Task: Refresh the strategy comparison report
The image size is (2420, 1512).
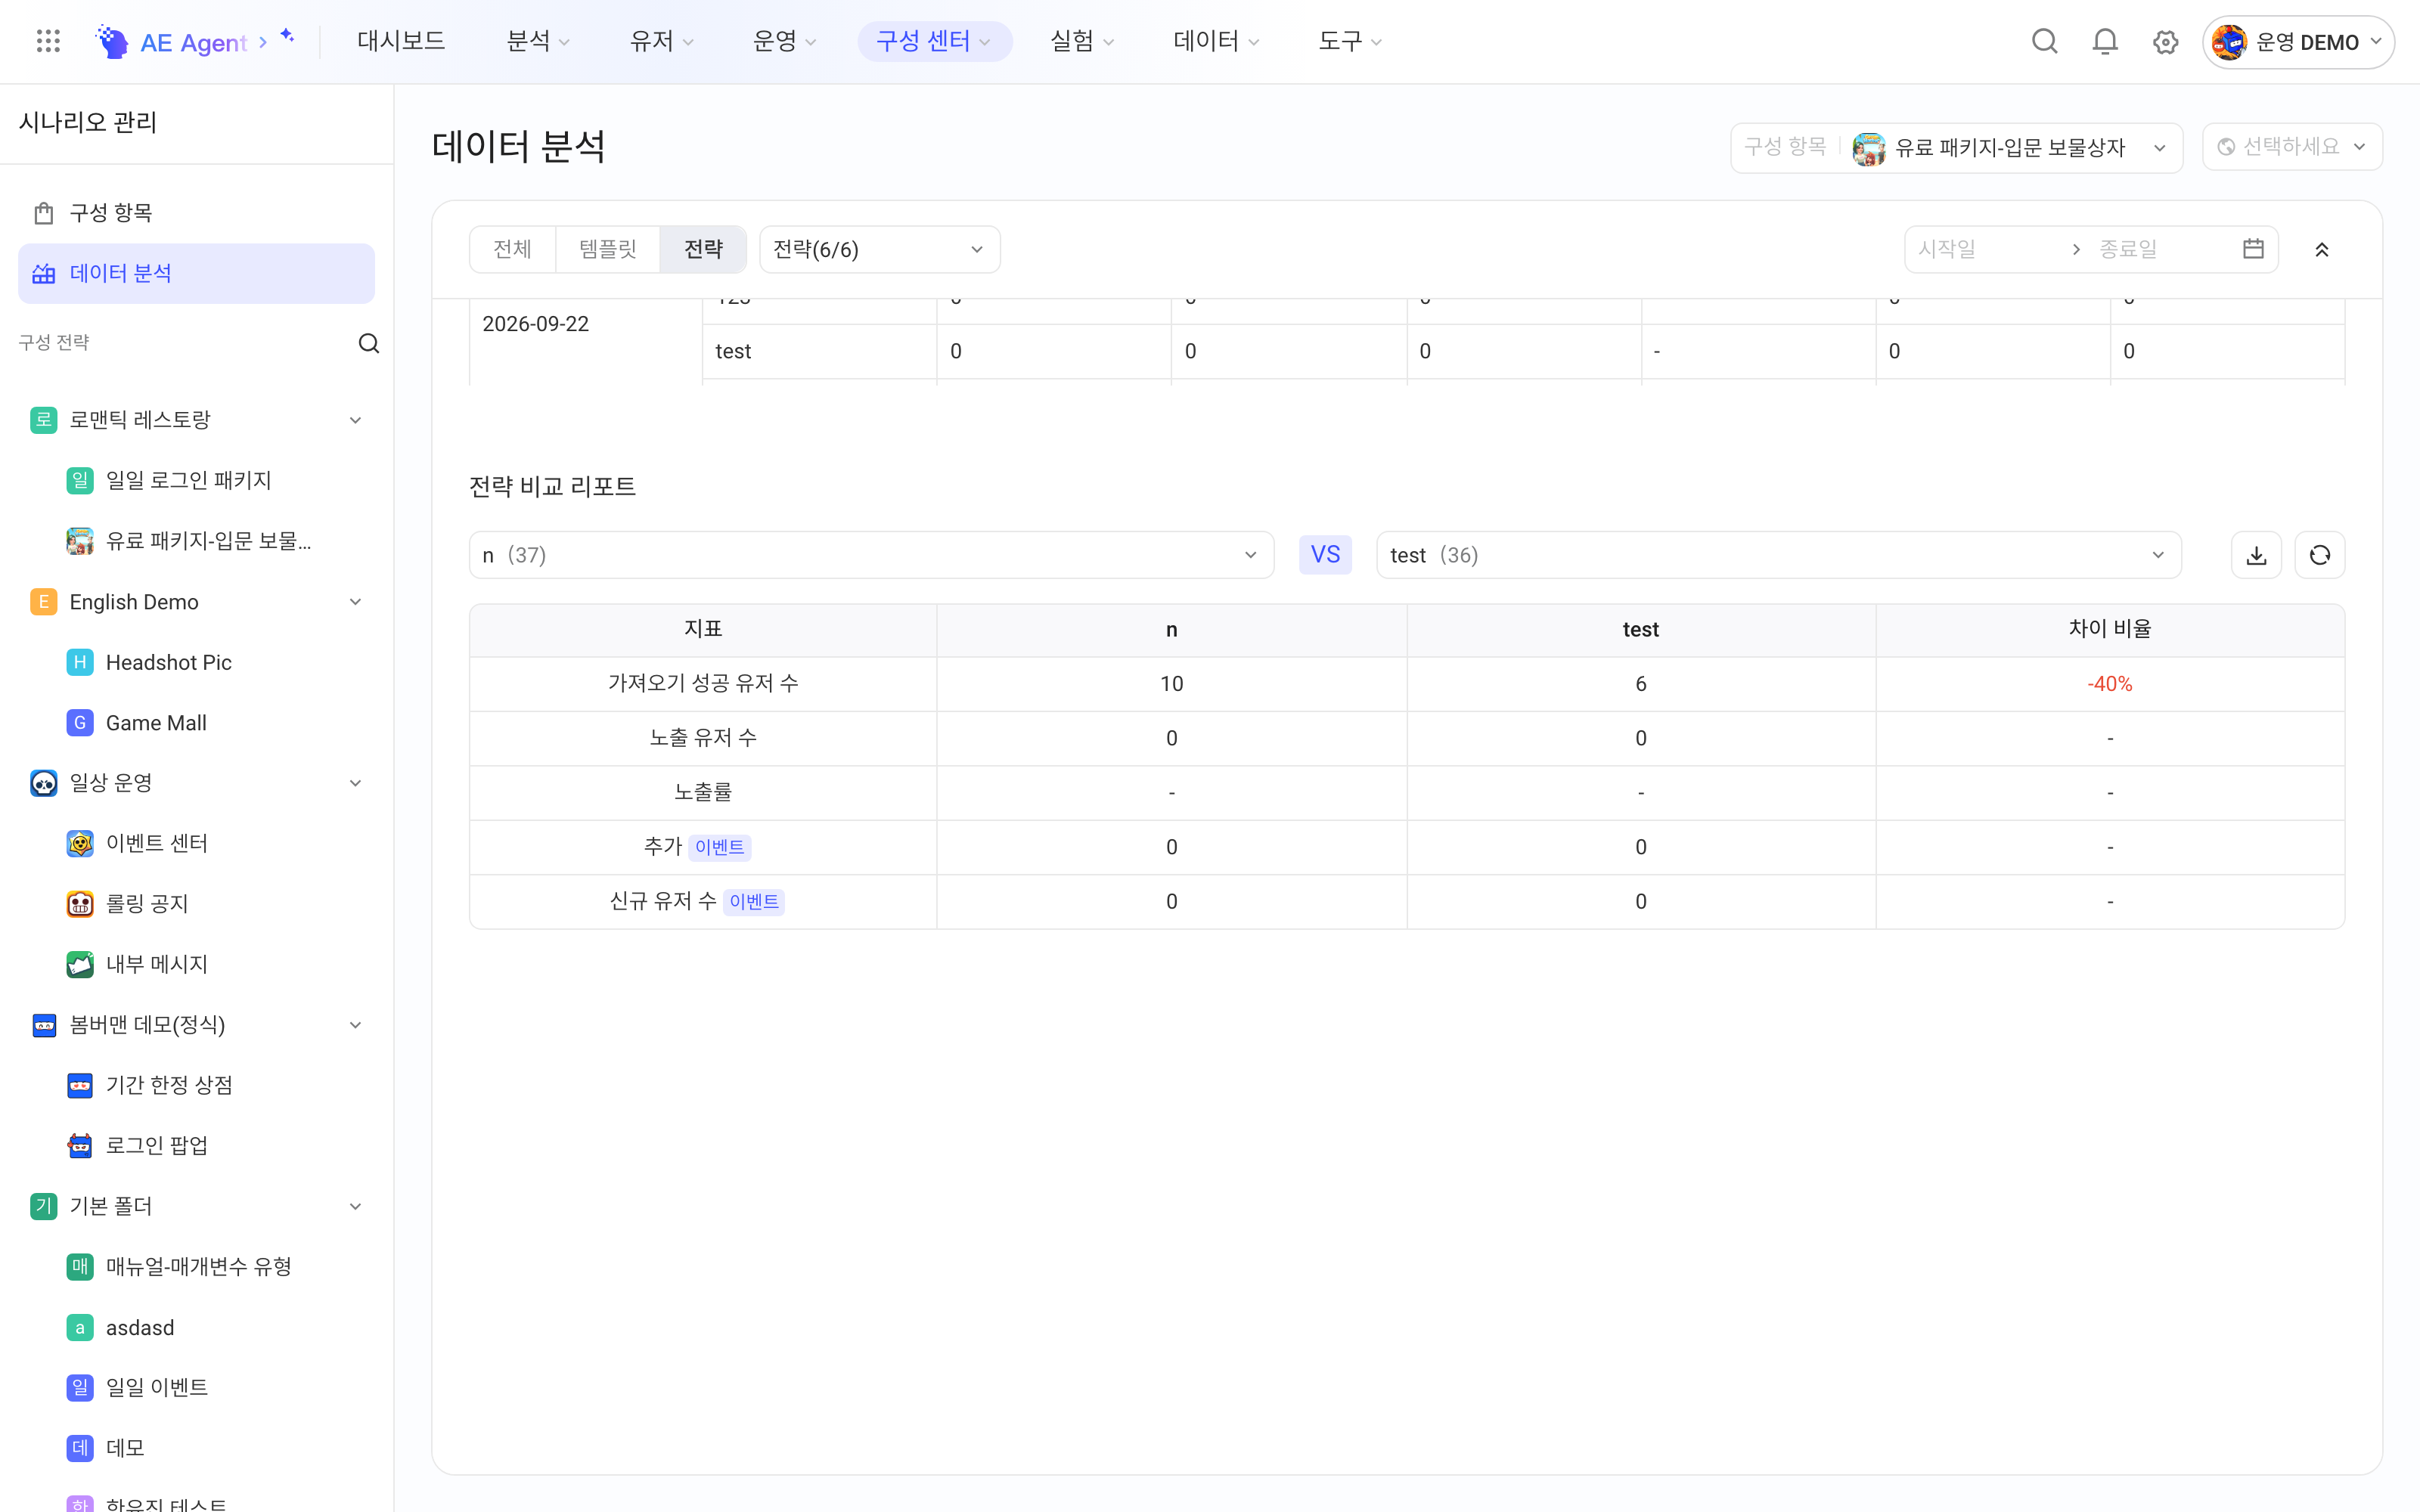Action: (x=2320, y=555)
